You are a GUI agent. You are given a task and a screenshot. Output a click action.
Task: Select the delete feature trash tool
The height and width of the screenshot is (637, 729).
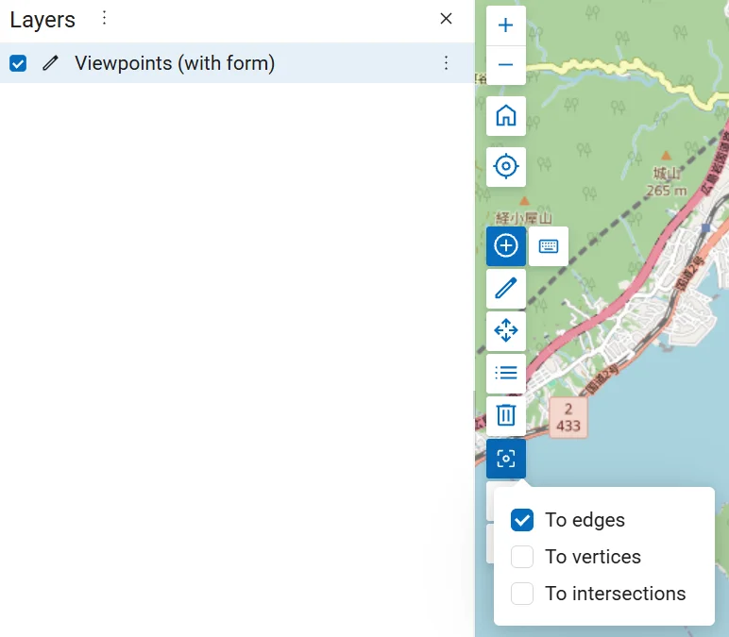506,415
